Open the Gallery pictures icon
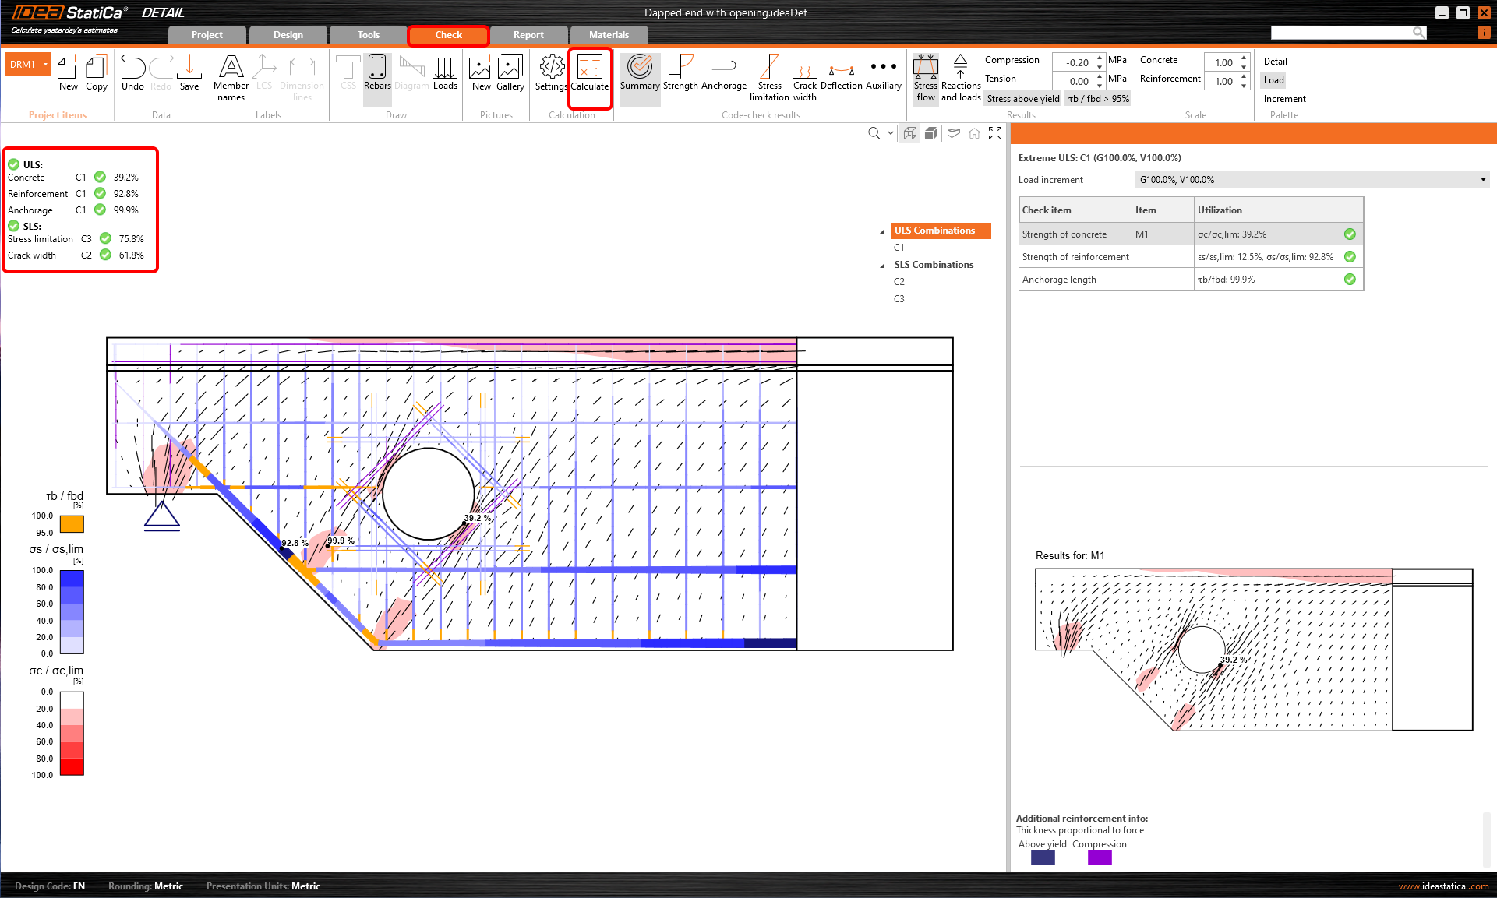This screenshot has height=898, width=1497. [510, 68]
